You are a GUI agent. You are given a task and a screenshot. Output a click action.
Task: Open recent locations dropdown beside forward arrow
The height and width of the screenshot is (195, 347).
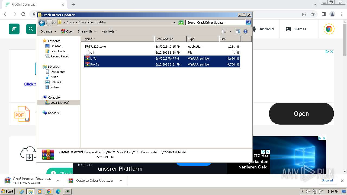54,22
